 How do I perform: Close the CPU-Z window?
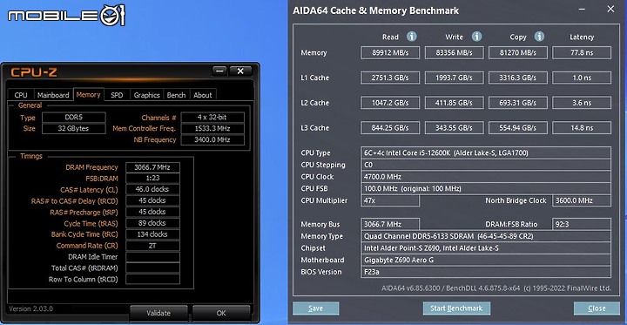[x=240, y=71]
